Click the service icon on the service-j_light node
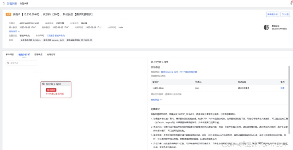Screen dimensions: 293x150 point(44,84)
